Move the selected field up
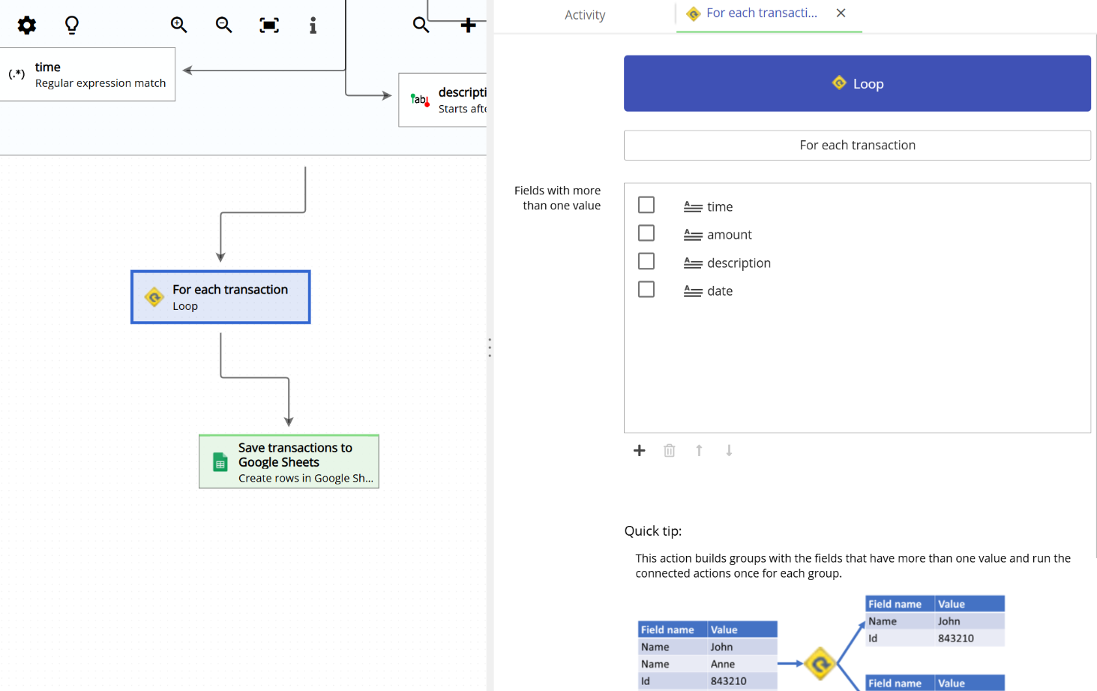 699,450
